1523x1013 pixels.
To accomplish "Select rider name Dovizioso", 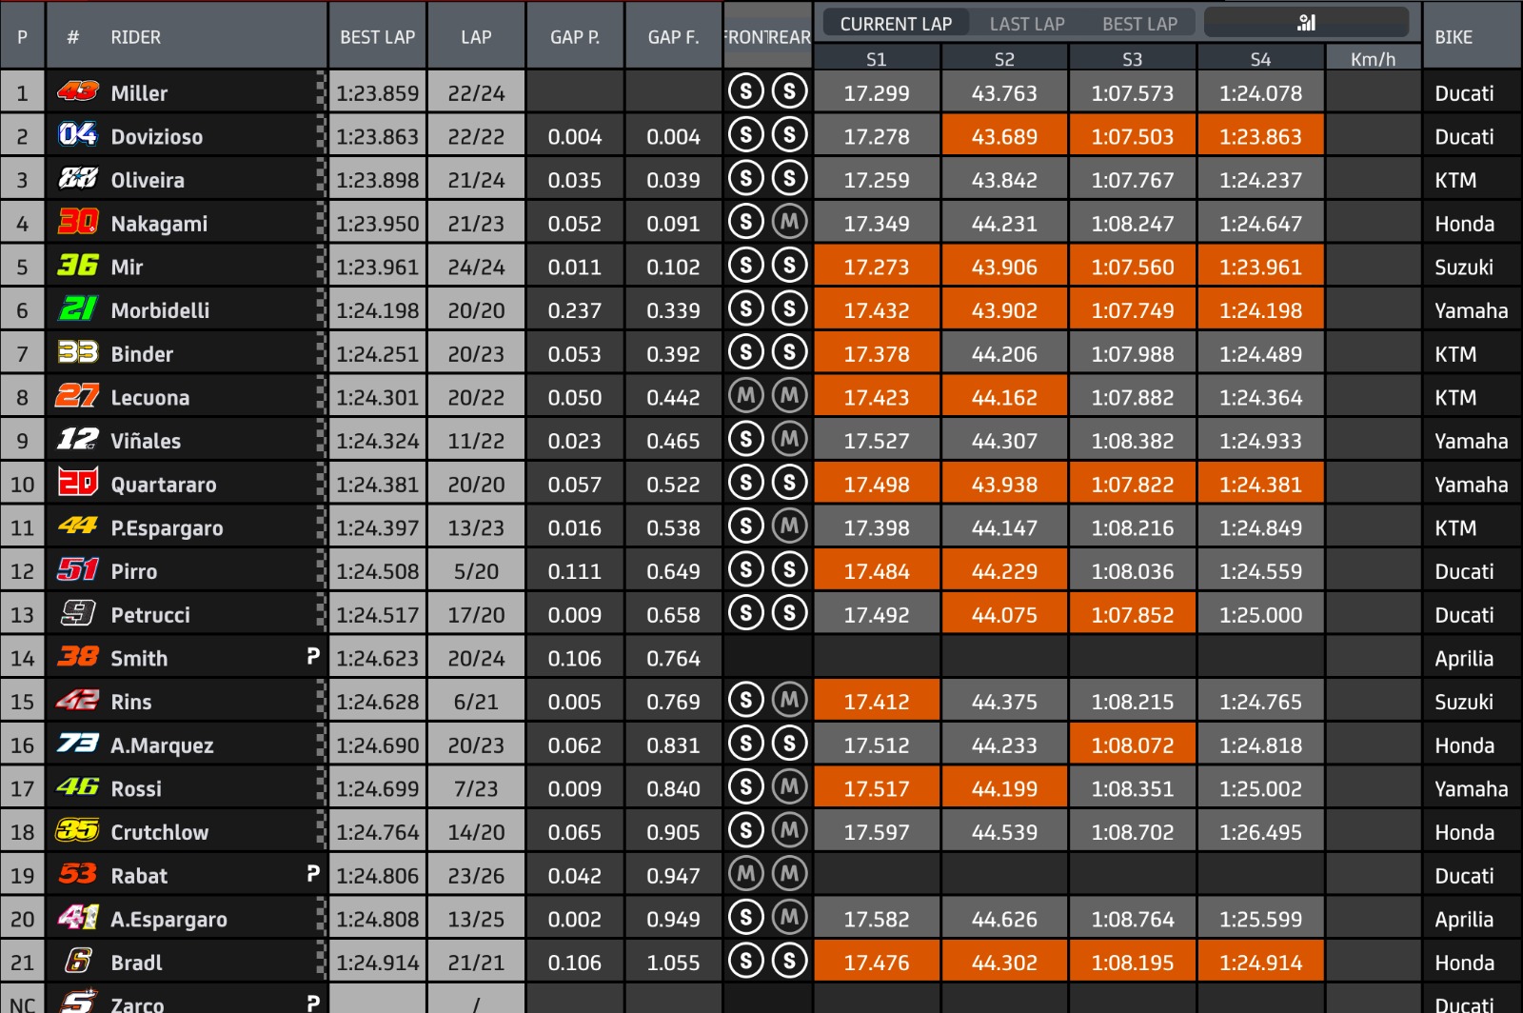I will point(157,136).
